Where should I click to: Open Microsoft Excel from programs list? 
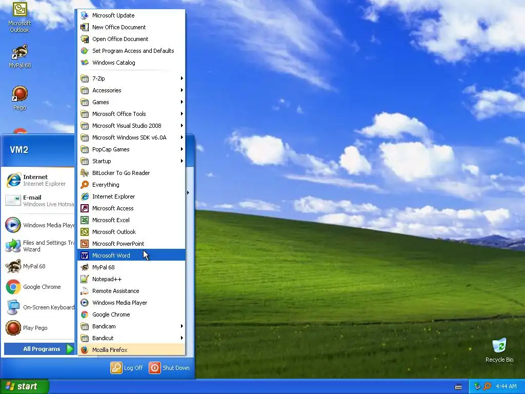[131, 220]
